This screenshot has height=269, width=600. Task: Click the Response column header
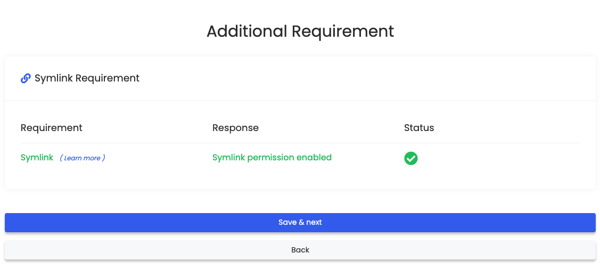235,128
